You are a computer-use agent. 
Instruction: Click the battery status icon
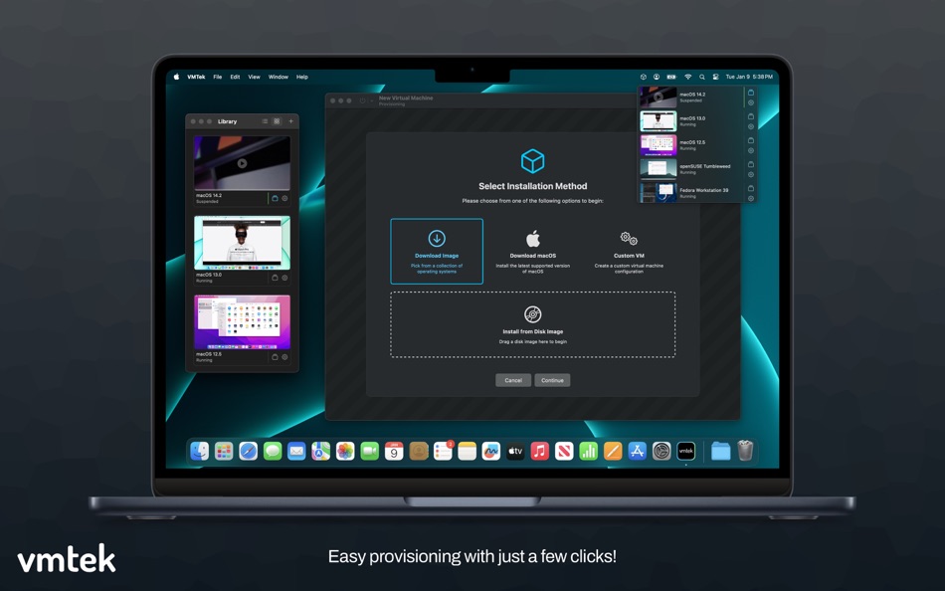[671, 77]
